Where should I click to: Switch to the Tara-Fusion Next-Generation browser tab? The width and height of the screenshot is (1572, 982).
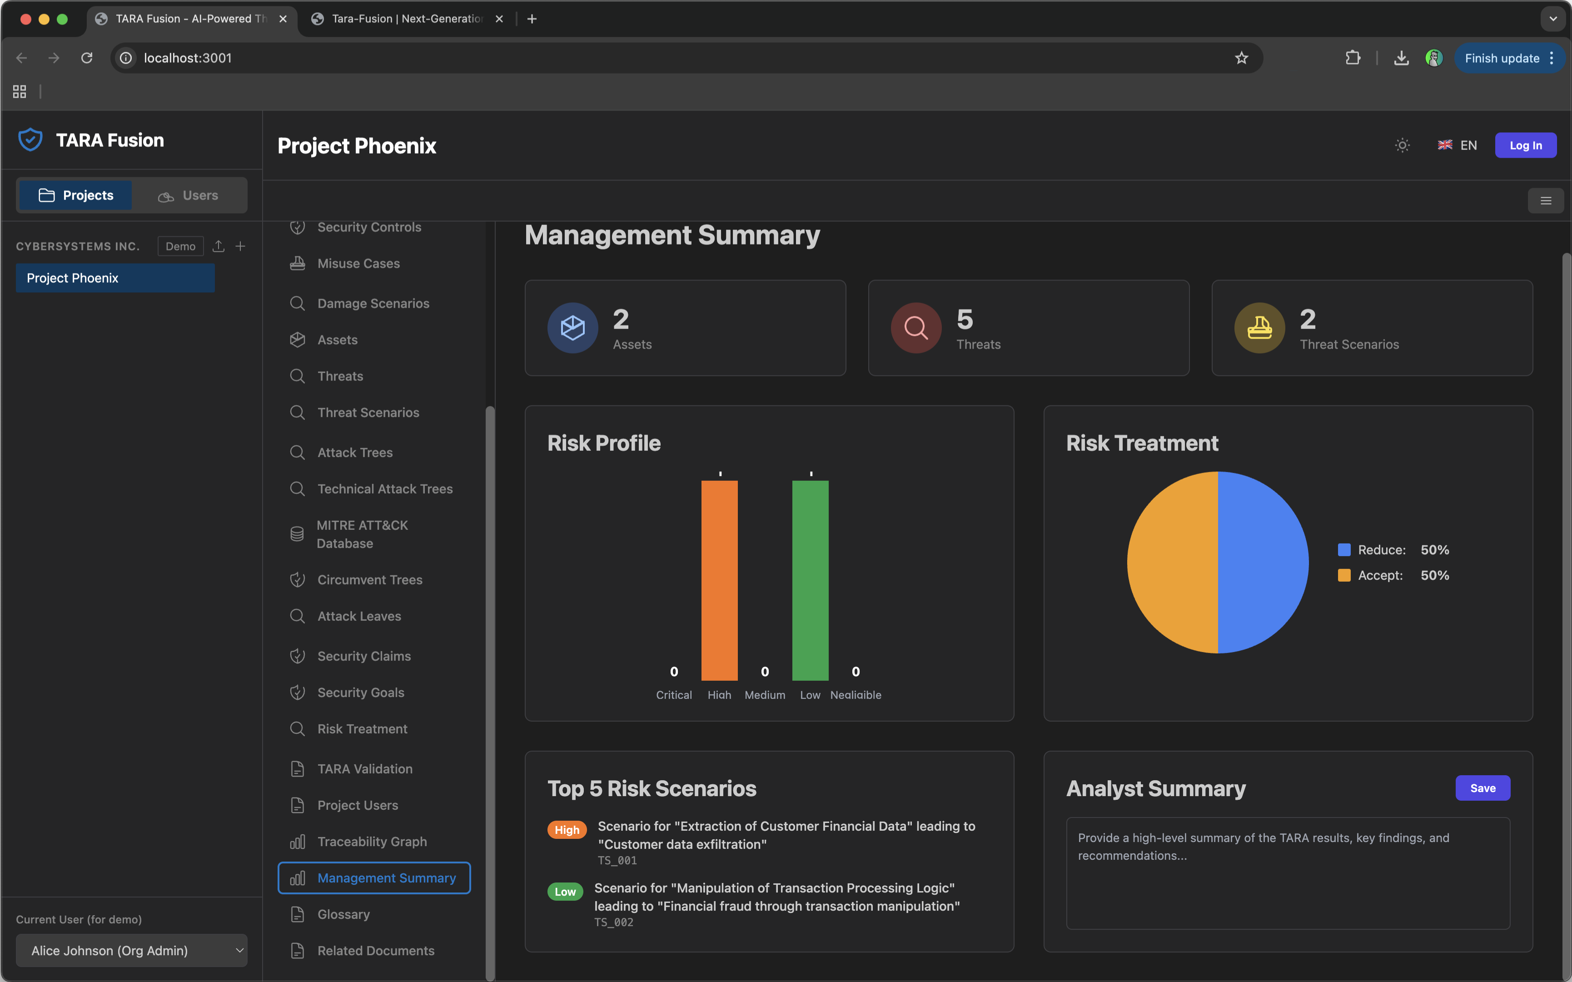click(x=407, y=19)
